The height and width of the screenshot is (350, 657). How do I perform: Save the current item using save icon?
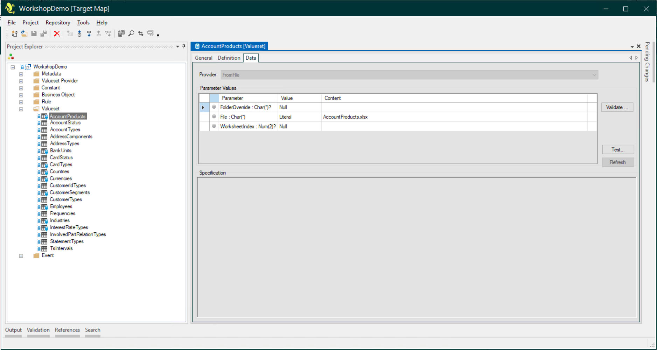34,34
